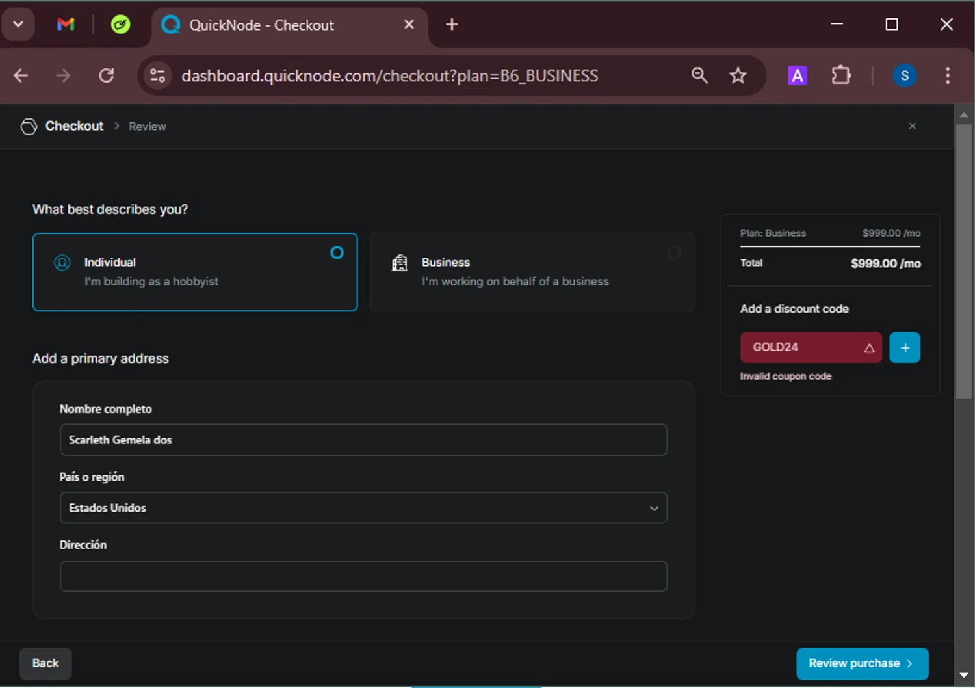Click the Review purchase button
975x688 pixels.
[x=862, y=663]
